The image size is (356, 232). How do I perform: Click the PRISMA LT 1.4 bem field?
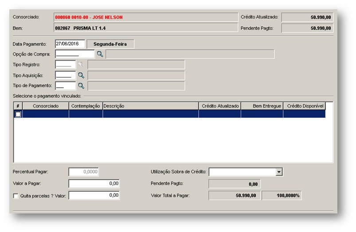[x=146, y=28]
